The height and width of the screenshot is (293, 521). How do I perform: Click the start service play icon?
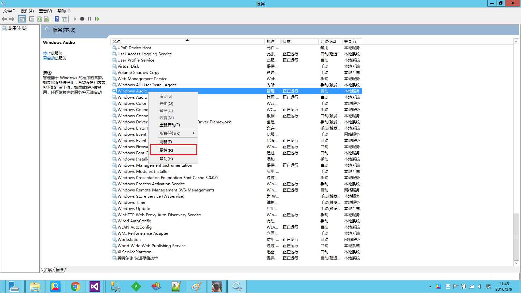pyautogui.click(x=75, y=19)
